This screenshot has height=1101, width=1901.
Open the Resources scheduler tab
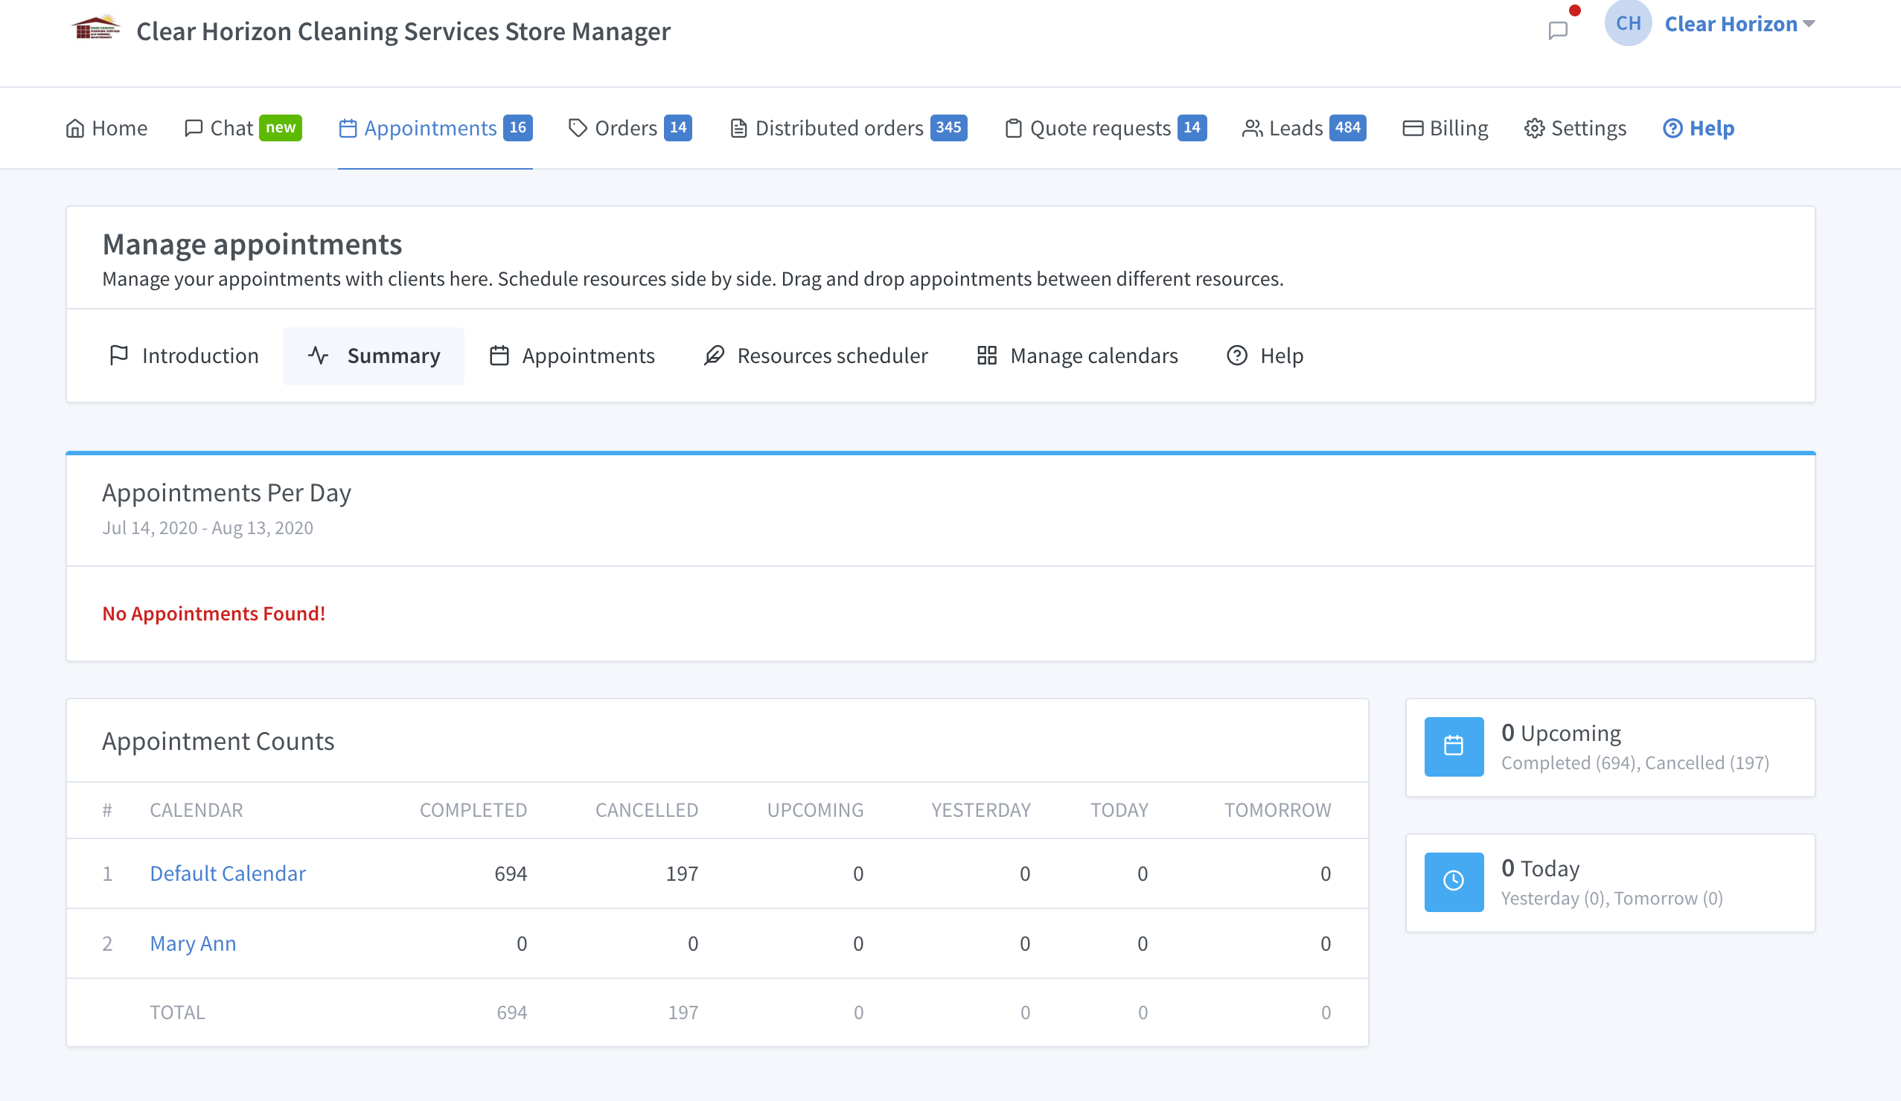(816, 355)
